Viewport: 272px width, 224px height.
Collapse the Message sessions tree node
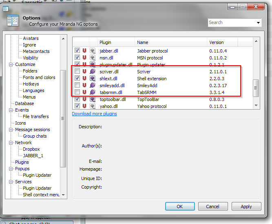[11, 130]
